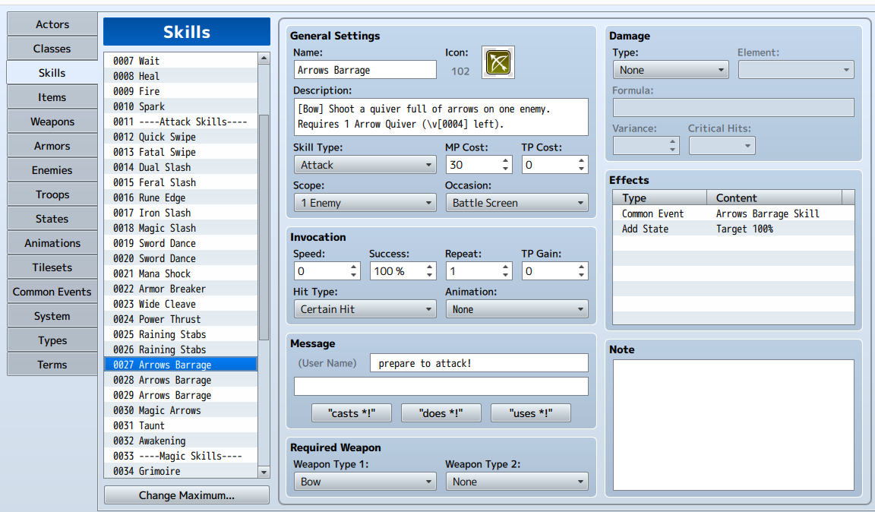Viewport: 875px width, 512px height.
Task: Select skill 0030 Magic Arrows
Action: tap(181, 410)
